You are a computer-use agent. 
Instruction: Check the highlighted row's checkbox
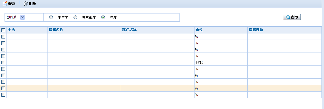(x=3, y=88)
